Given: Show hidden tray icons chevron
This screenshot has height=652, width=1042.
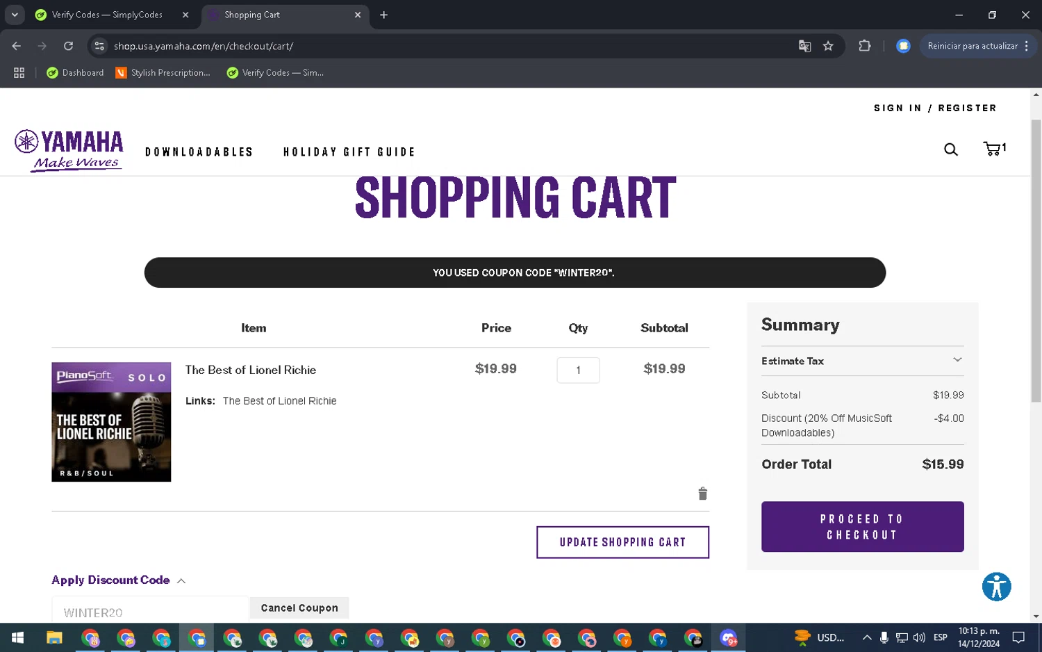Looking at the screenshot, I should tap(867, 637).
